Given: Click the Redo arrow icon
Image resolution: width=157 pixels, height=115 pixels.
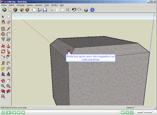Looking at the screenshot, I should pyautogui.click(x=79, y=10).
